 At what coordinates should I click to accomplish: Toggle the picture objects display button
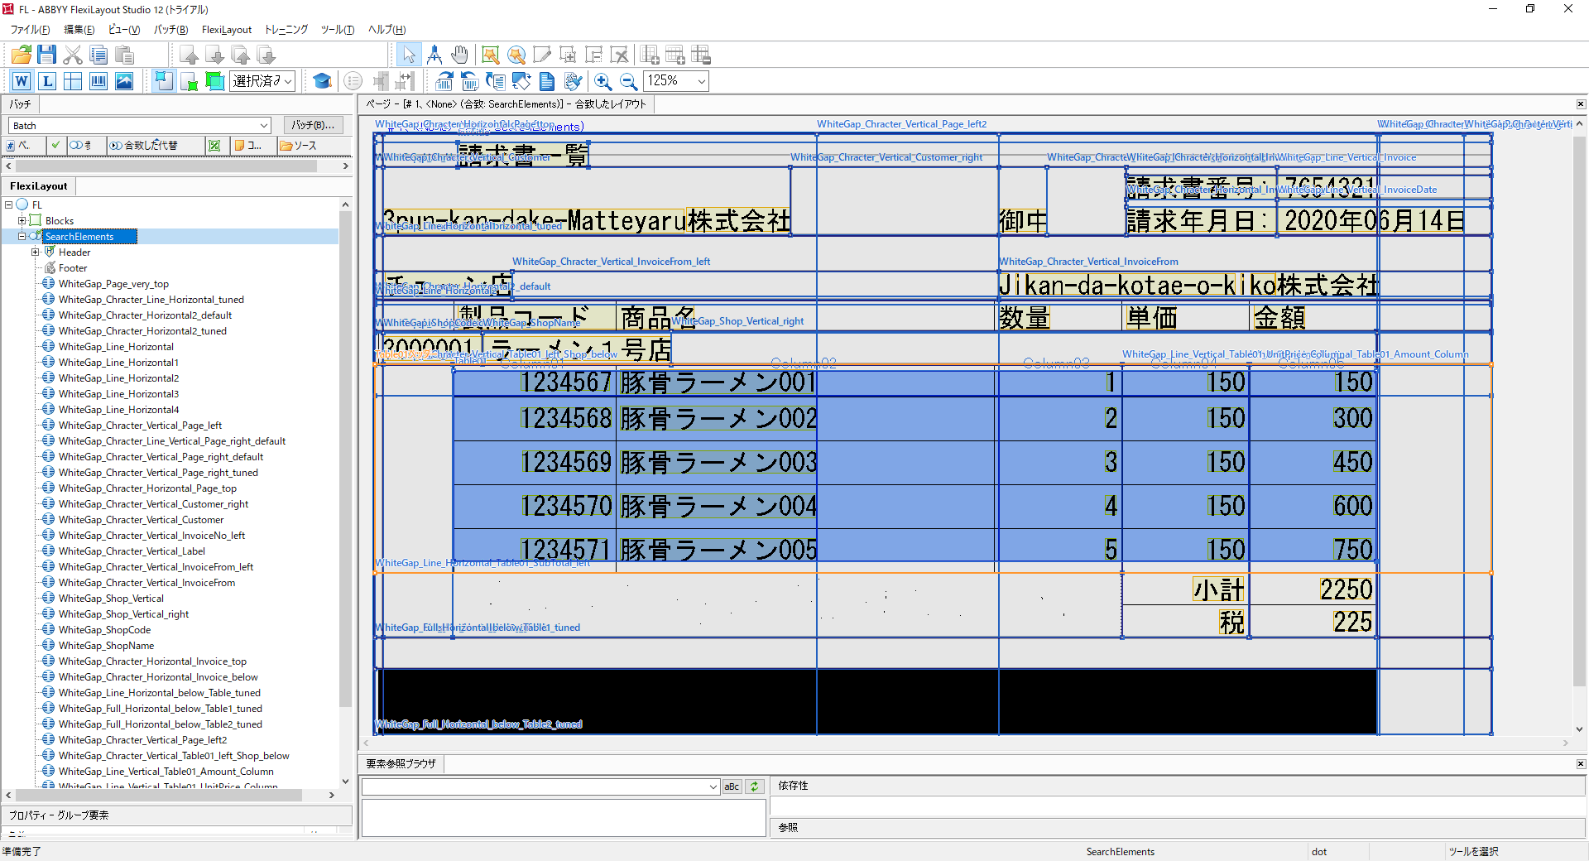124,80
